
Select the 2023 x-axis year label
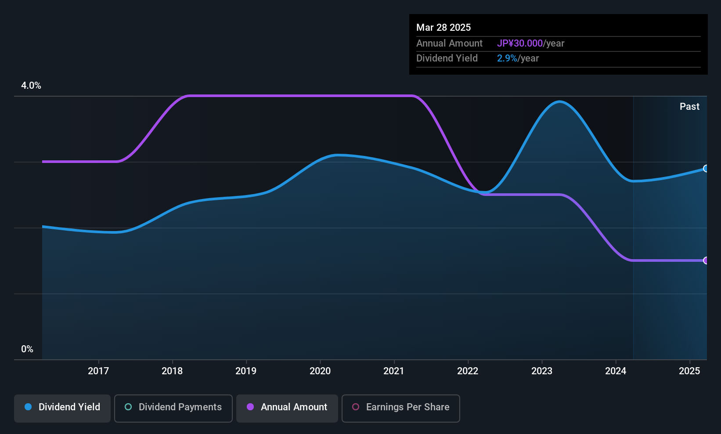tap(542, 371)
